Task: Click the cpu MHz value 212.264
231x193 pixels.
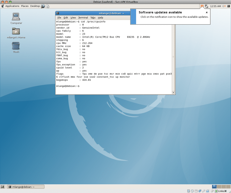Action: [87, 43]
